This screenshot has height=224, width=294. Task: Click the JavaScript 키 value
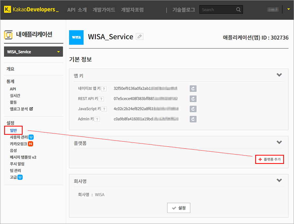pyautogui.click(x=146, y=109)
